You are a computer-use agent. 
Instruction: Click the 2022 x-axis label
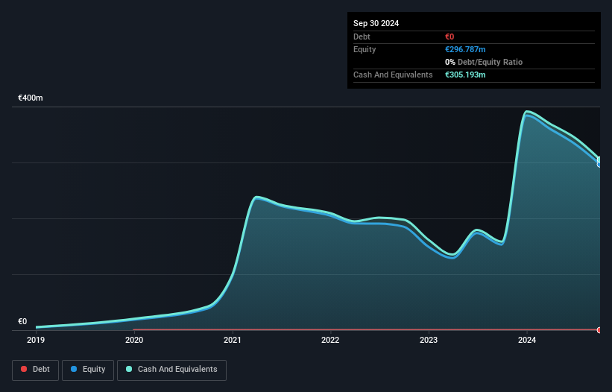click(x=330, y=340)
